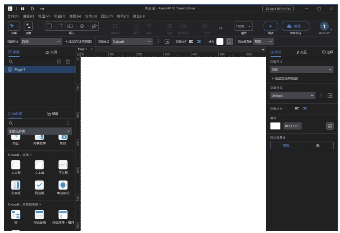Open the 发布(U) menu
This screenshot has height=233, width=340.
point(91,16)
